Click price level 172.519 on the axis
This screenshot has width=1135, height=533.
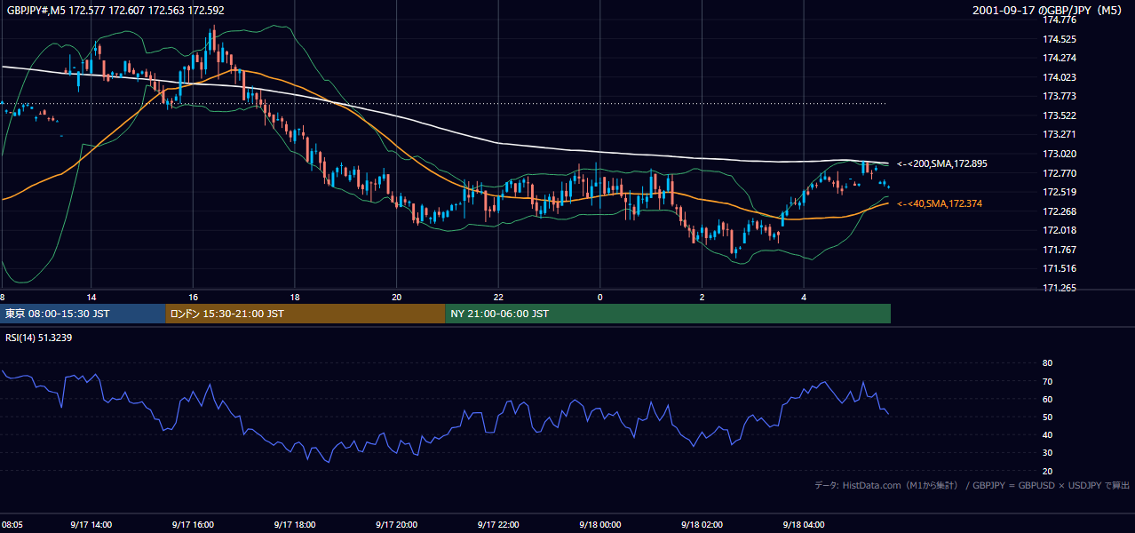[1060, 192]
